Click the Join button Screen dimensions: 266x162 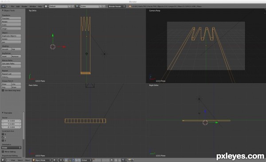pos(11,42)
